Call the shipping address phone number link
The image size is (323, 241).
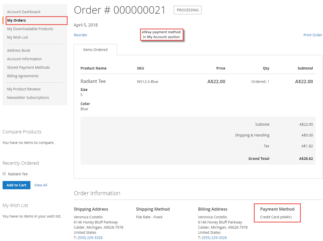[x=90, y=237]
